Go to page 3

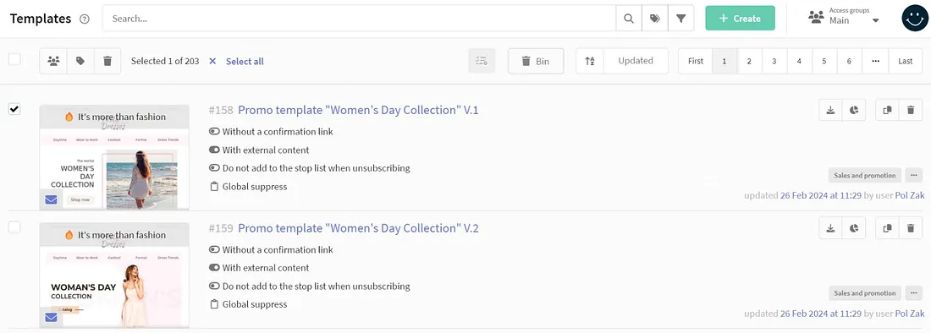(x=774, y=61)
